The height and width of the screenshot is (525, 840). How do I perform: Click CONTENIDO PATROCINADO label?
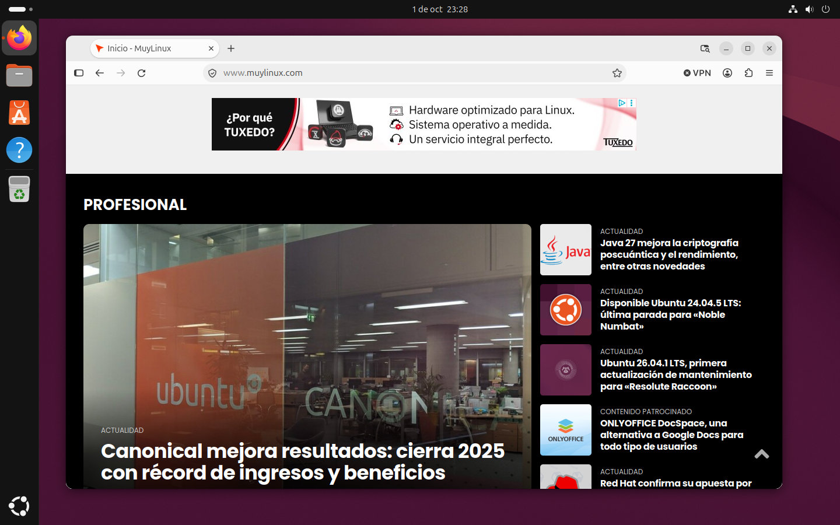646,412
